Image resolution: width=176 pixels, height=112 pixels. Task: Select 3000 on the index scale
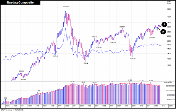coord(169,27)
